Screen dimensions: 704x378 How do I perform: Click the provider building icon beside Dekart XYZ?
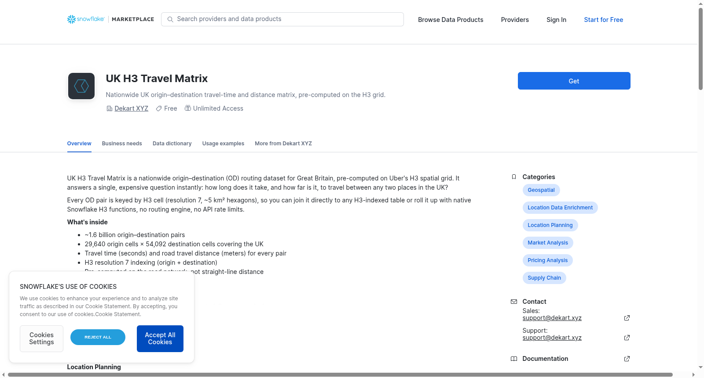[x=110, y=108]
